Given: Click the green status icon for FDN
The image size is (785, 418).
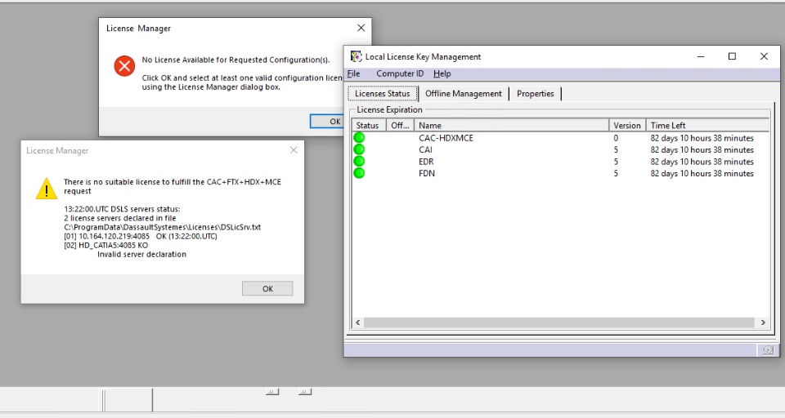Looking at the screenshot, I should [359, 173].
